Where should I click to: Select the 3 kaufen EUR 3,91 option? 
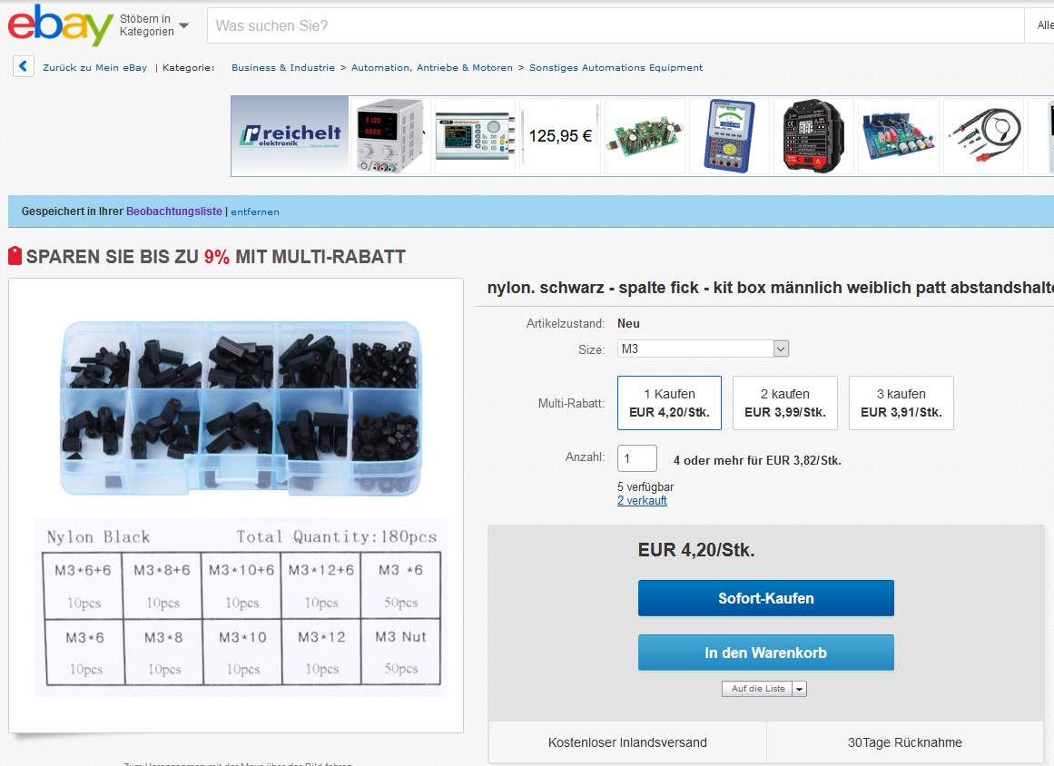point(901,403)
